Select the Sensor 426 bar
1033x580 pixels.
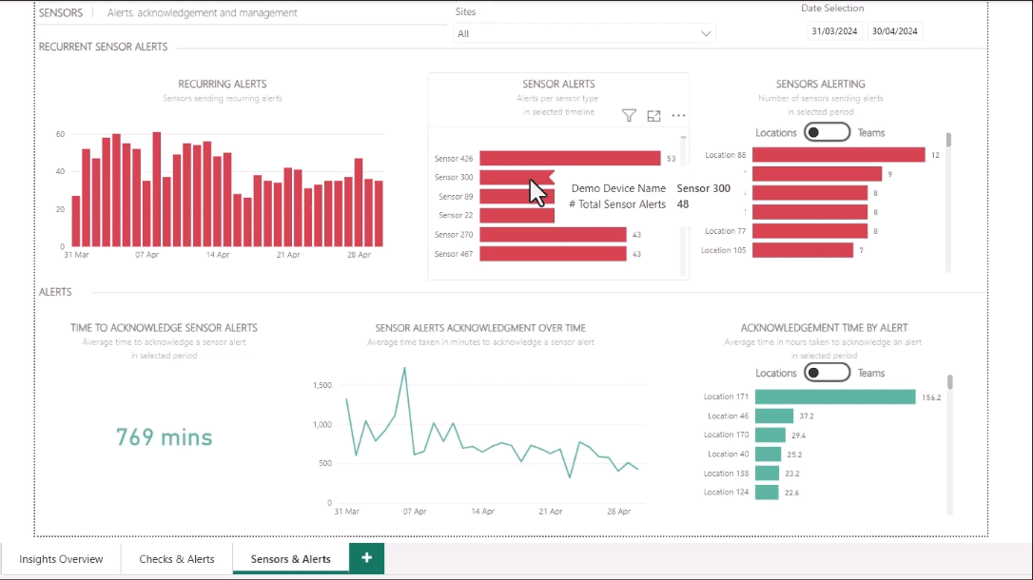[x=570, y=159]
